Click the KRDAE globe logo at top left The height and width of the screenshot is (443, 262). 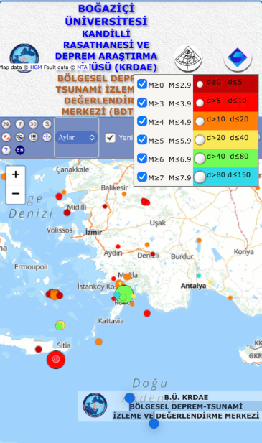coord(24,57)
